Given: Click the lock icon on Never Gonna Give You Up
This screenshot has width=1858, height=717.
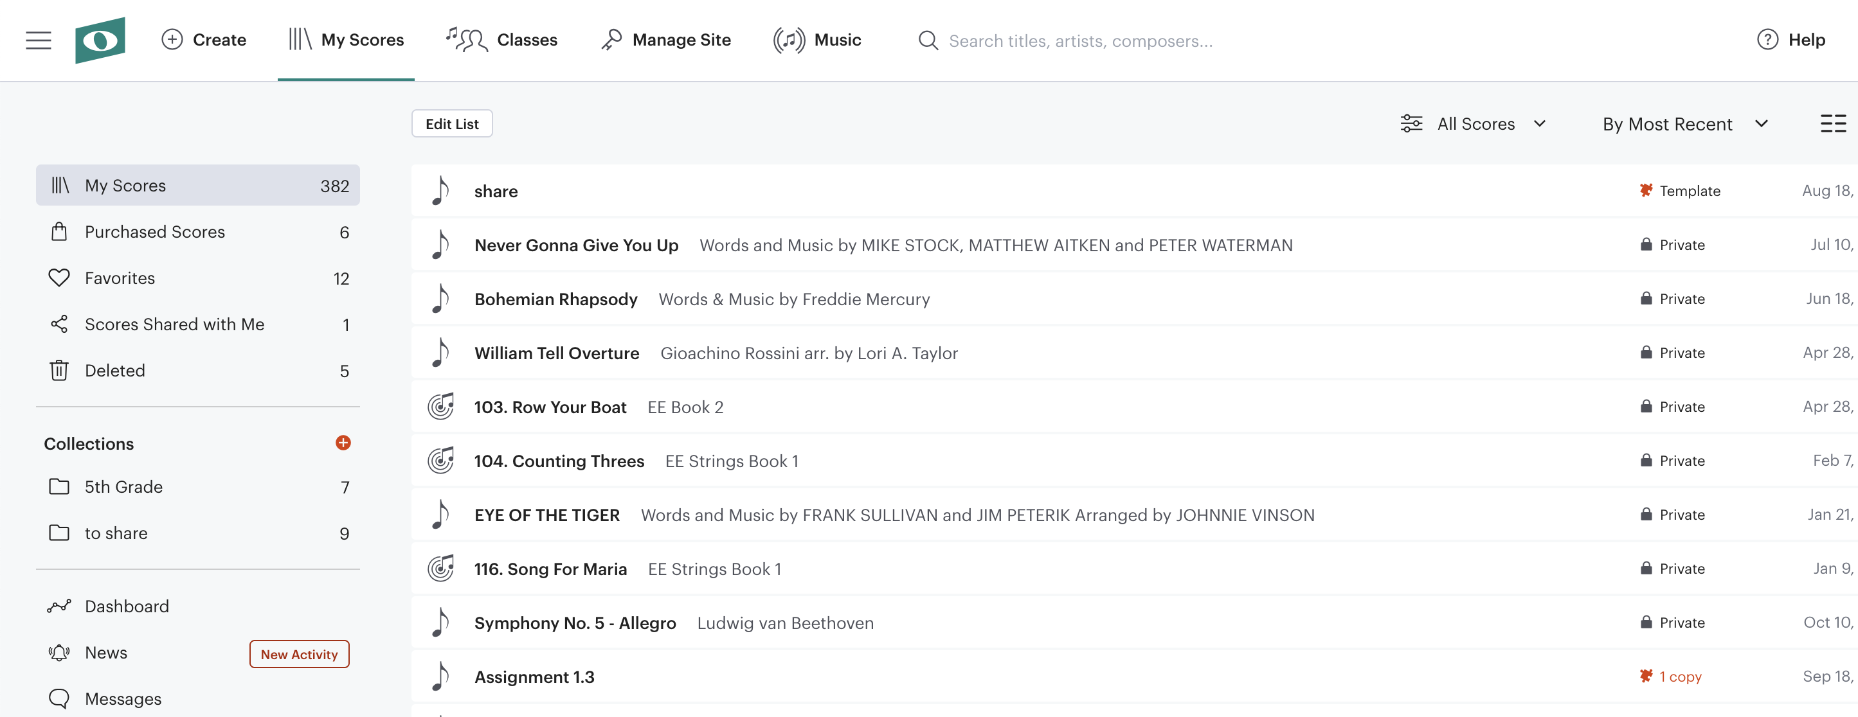Looking at the screenshot, I should tap(1646, 245).
